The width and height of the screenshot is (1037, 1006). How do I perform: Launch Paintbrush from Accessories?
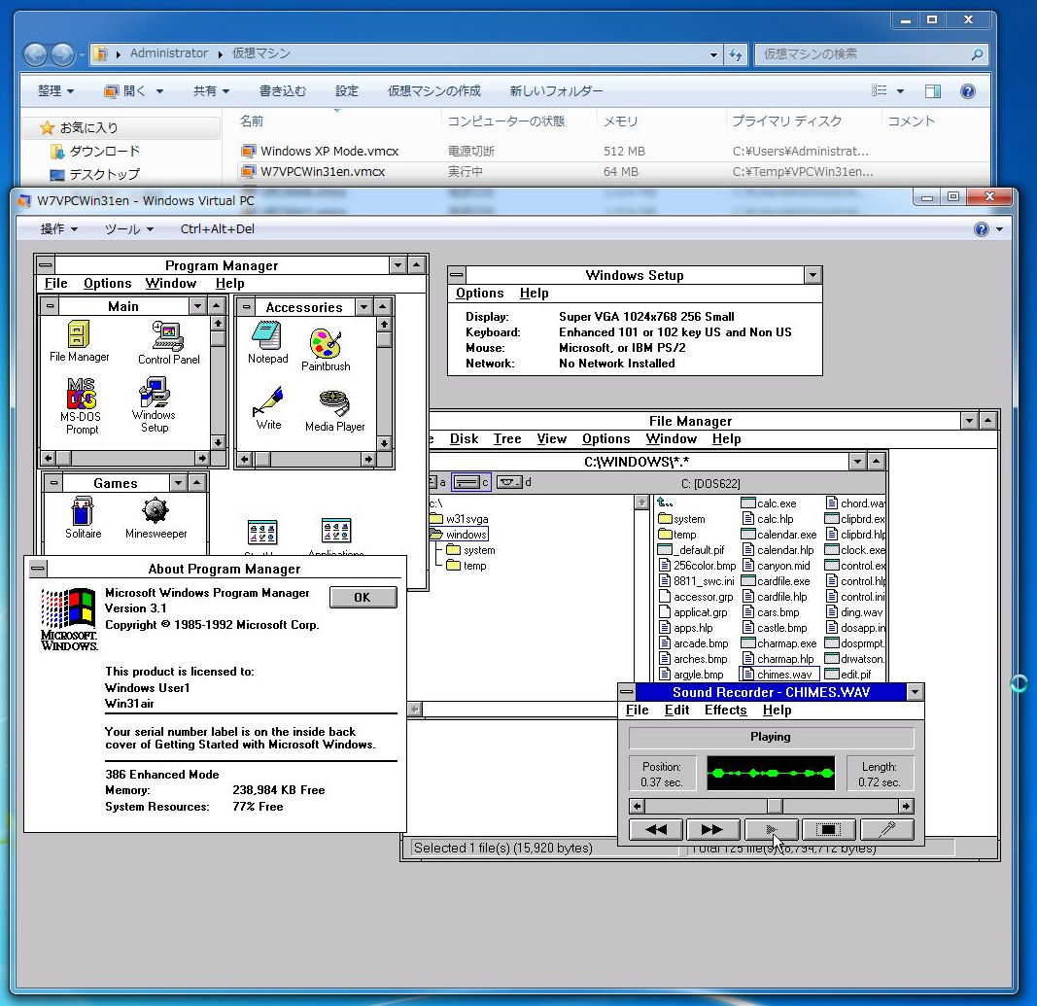(326, 350)
